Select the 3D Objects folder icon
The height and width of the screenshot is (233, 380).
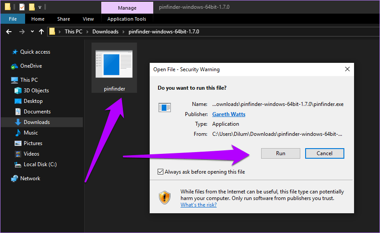point(18,91)
